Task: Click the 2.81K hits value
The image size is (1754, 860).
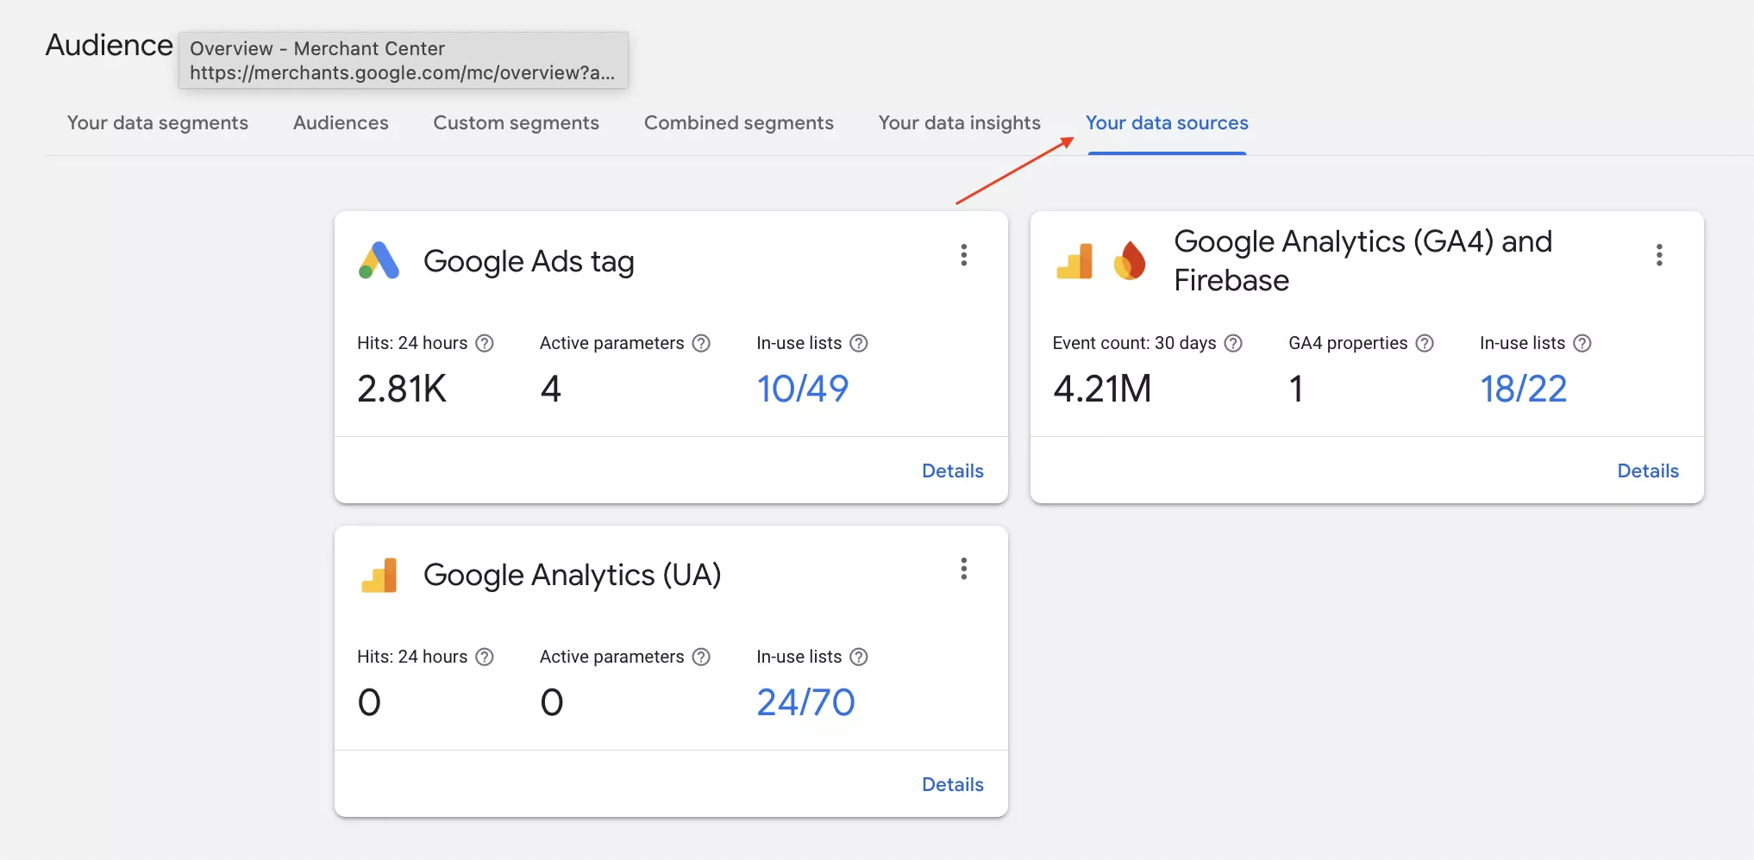Action: pyautogui.click(x=402, y=389)
